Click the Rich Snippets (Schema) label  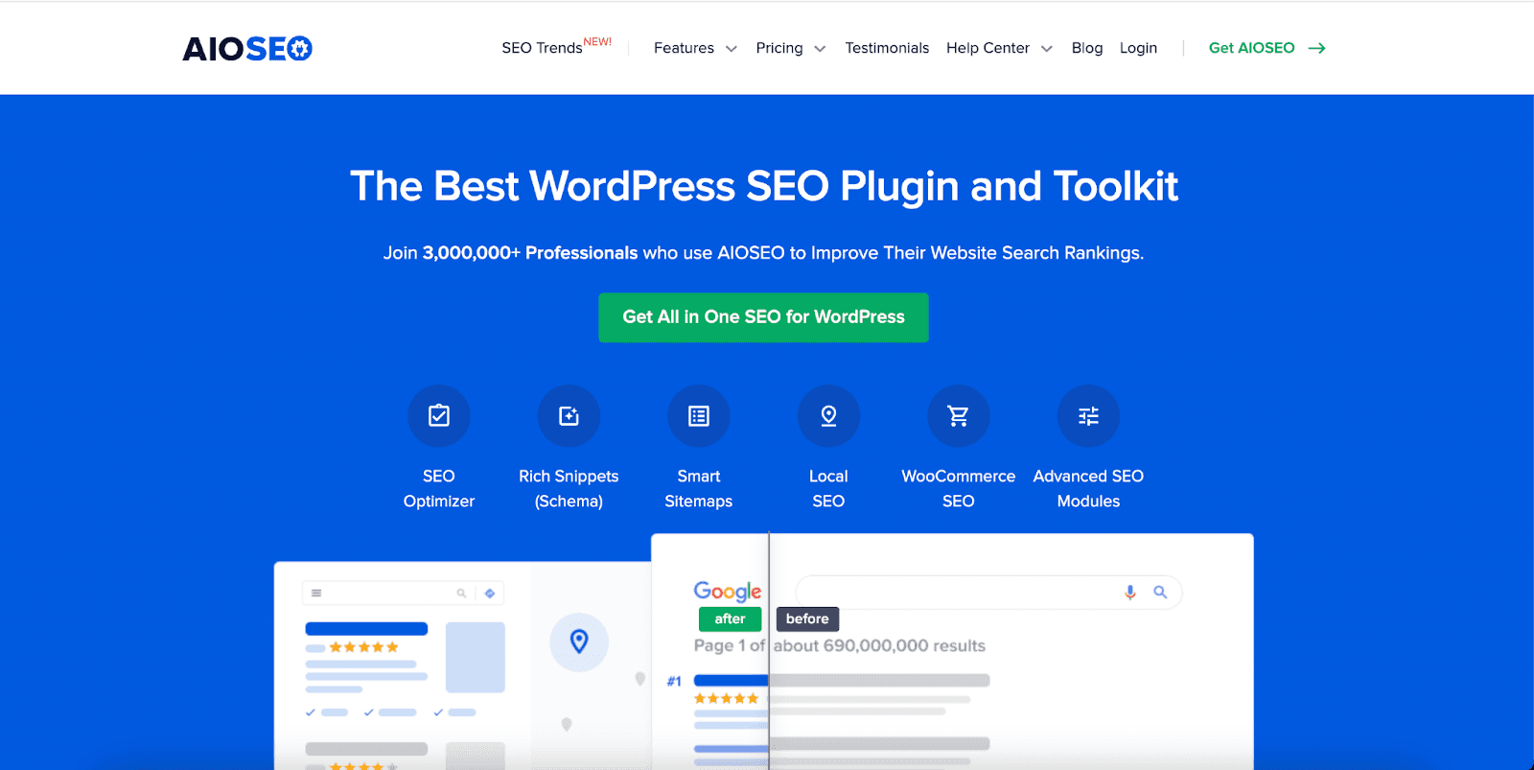569,489
